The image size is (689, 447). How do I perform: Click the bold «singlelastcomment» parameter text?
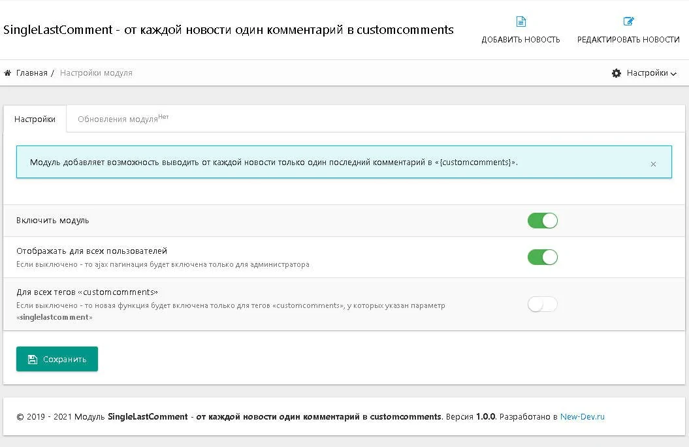(54, 317)
